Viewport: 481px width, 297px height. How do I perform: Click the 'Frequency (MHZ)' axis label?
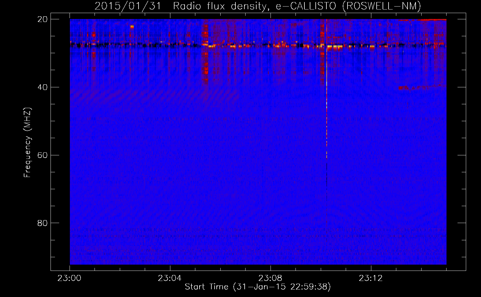coord(27,143)
